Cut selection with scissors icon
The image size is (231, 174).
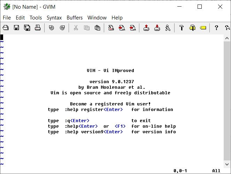[x=76, y=27]
